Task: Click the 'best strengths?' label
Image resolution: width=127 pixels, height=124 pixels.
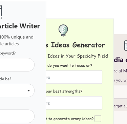Action: (x=64, y=91)
